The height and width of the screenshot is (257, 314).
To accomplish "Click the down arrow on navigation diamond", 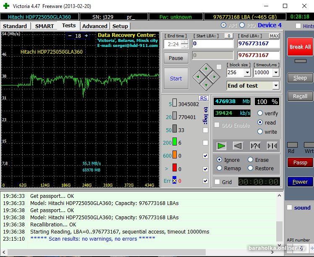I will (206, 85).
